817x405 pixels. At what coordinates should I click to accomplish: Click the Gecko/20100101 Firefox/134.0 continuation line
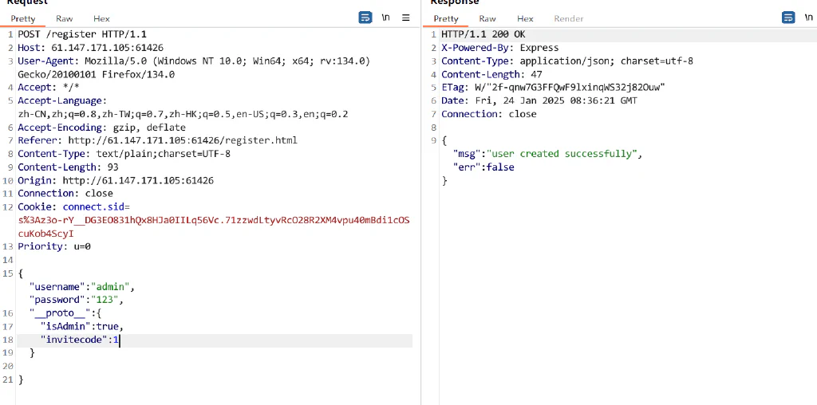pos(96,74)
